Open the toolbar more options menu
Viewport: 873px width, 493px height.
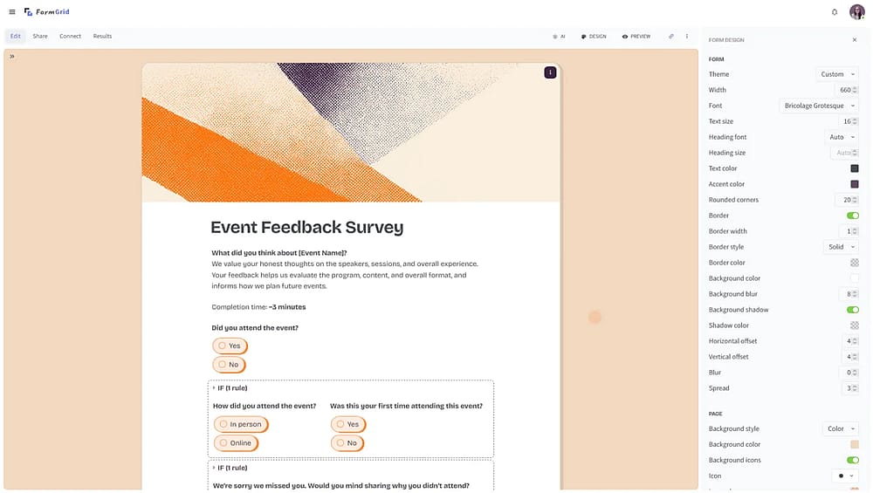click(x=686, y=36)
